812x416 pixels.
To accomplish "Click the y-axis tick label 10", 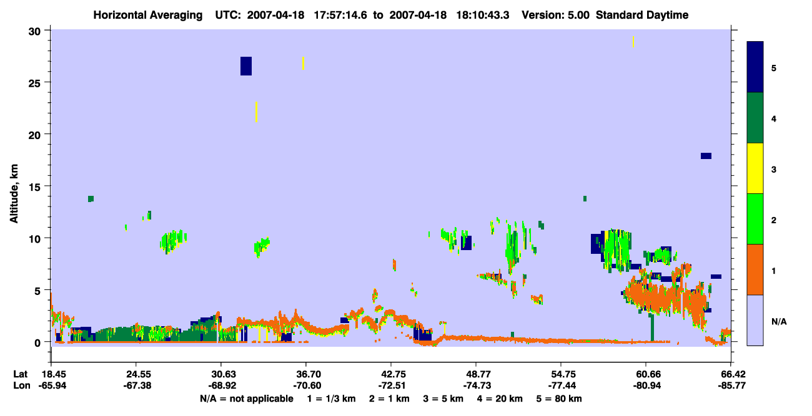I will click(x=36, y=238).
